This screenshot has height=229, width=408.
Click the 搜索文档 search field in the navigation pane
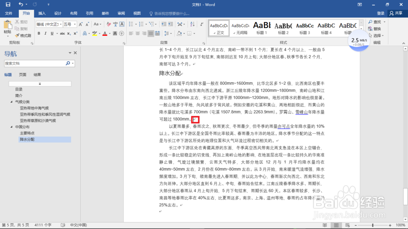click(x=34, y=63)
